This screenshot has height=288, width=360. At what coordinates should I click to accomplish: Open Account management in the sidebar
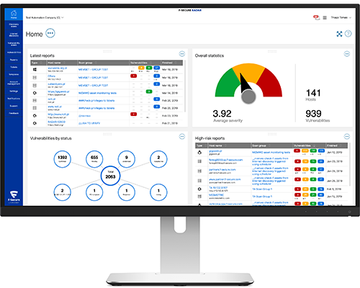pyautogui.click(x=14, y=83)
